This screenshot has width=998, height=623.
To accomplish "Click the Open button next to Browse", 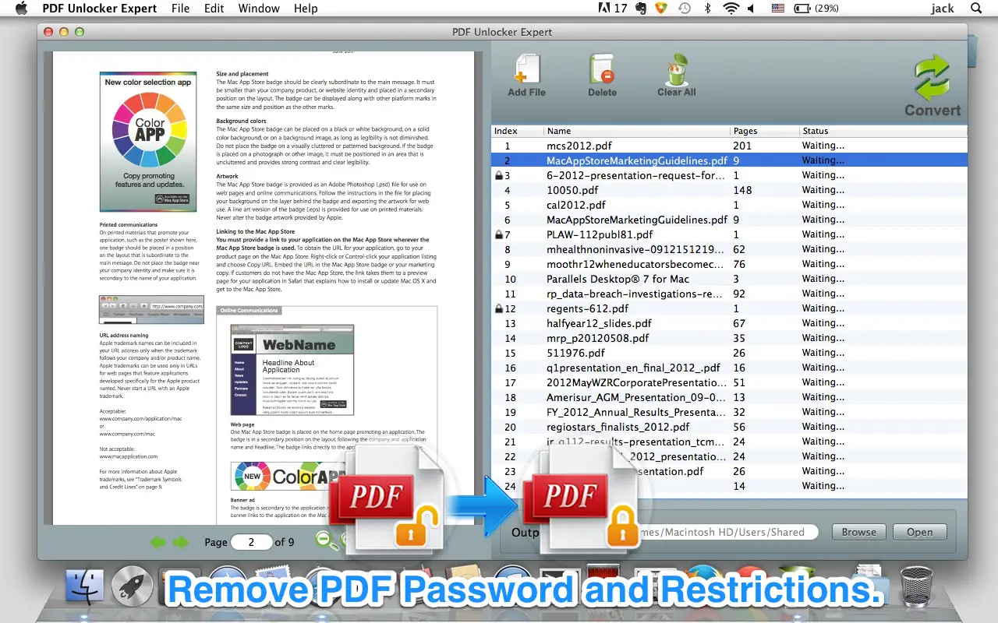I will (x=919, y=532).
